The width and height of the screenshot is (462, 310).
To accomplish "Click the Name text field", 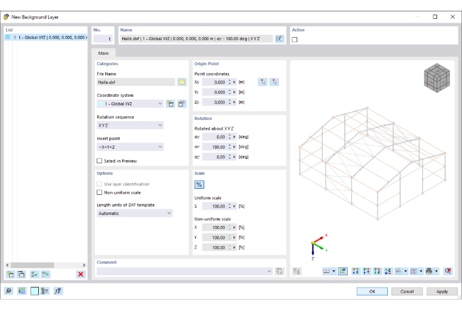I will tap(196, 39).
